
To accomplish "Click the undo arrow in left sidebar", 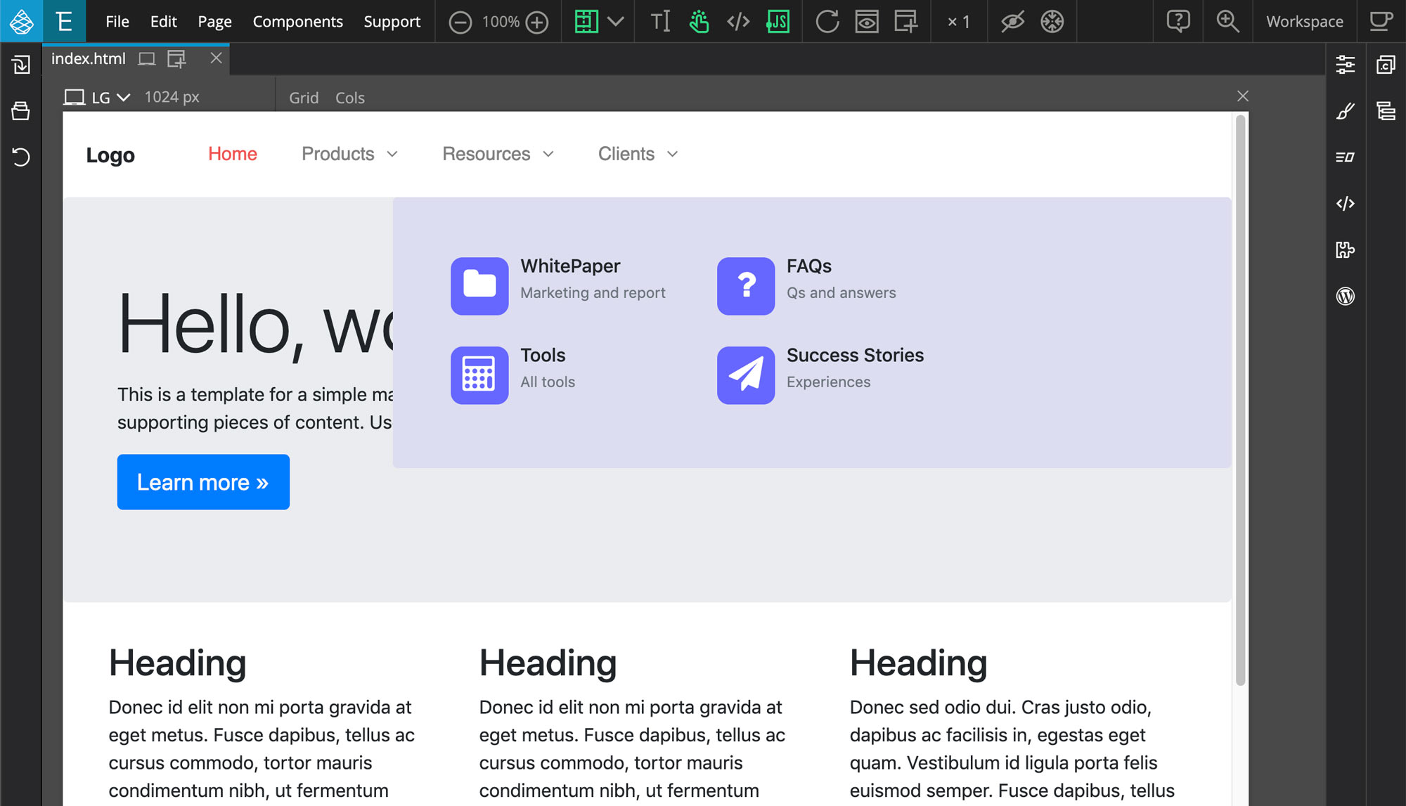I will coord(21,157).
